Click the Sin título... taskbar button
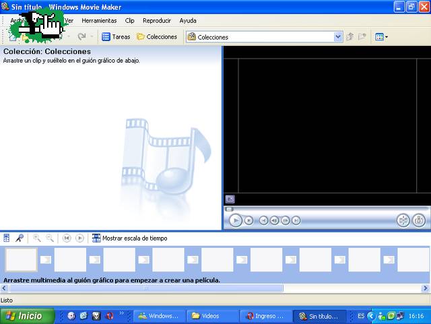Screen dimensions: 431x324 pos(319,316)
